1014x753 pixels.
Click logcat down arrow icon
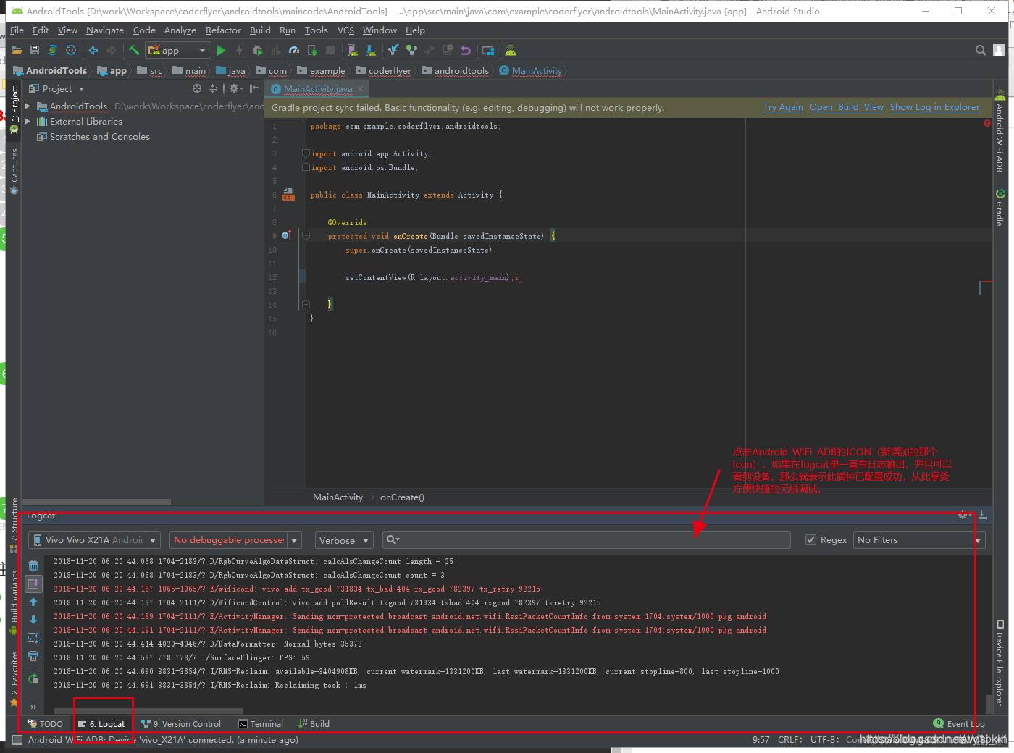tap(33, 620)
